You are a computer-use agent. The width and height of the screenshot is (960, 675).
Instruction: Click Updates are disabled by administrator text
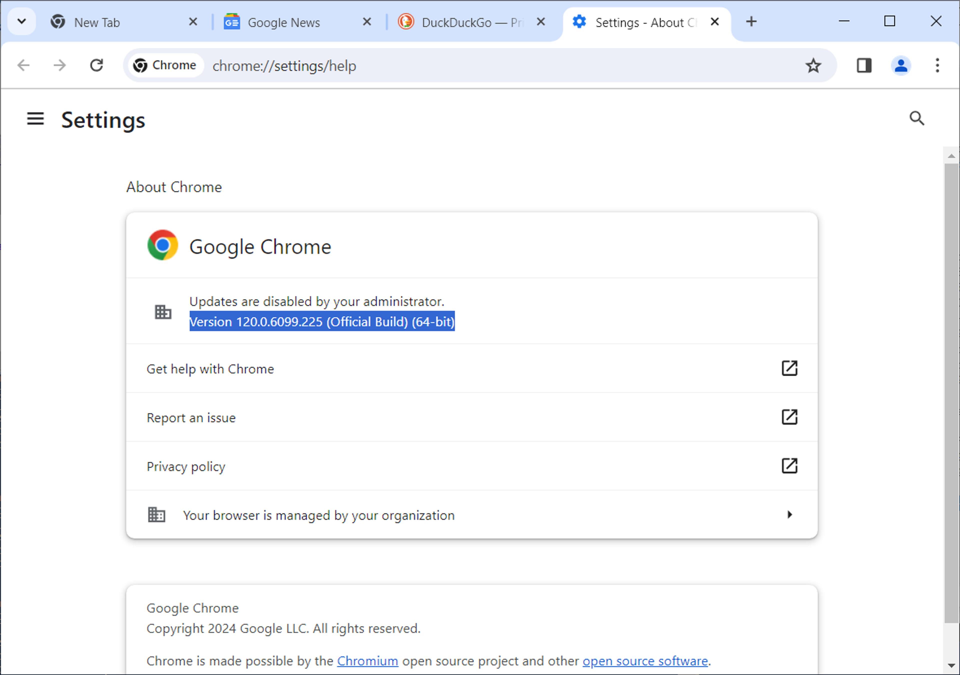pyautogui.click(x=316, y=301)
